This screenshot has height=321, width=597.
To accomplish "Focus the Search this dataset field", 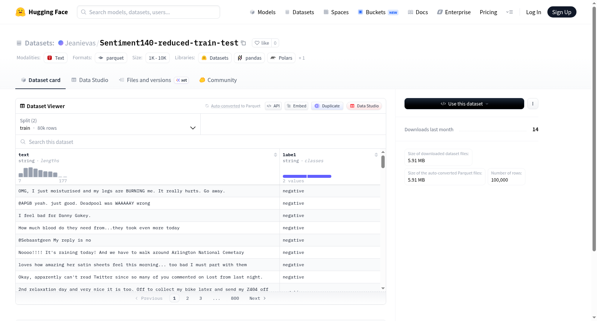I will [x=201, y=142].
